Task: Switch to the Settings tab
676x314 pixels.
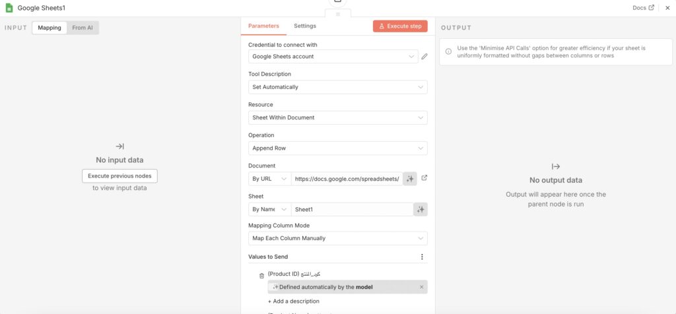Action: coord(305,26)
